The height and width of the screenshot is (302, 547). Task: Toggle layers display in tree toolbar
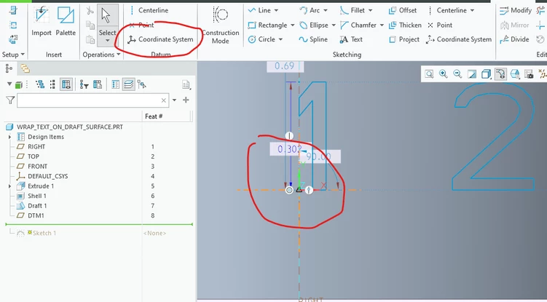coord(128,84)
